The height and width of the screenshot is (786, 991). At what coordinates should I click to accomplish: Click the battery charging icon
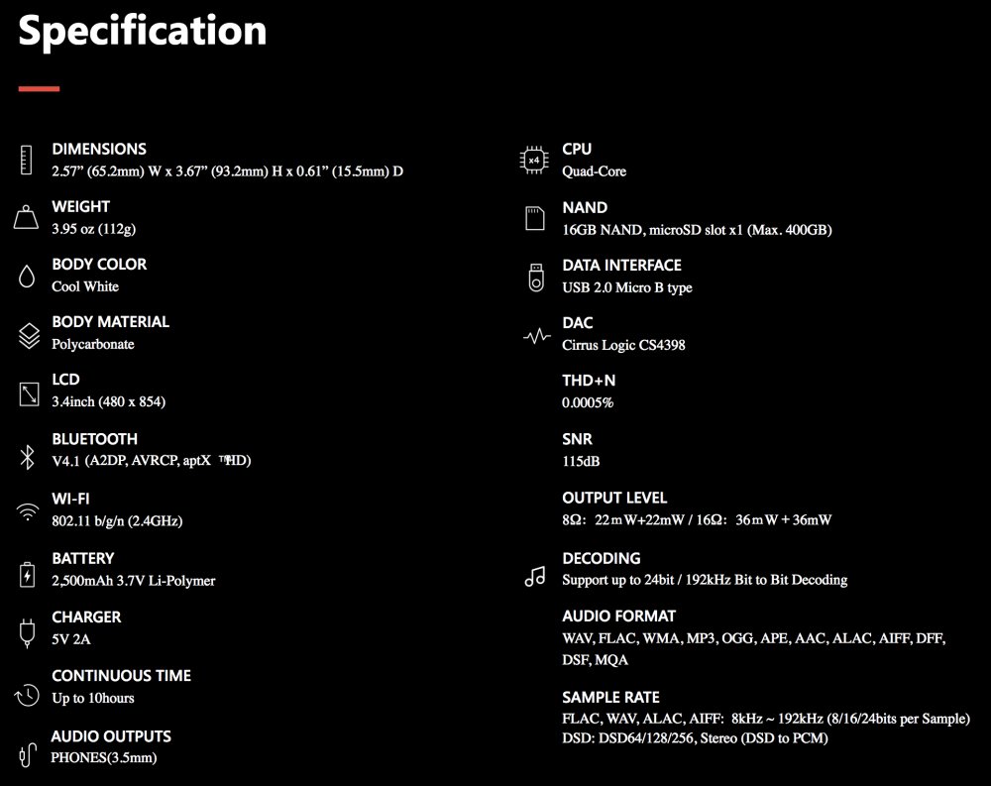click(27, 574)
